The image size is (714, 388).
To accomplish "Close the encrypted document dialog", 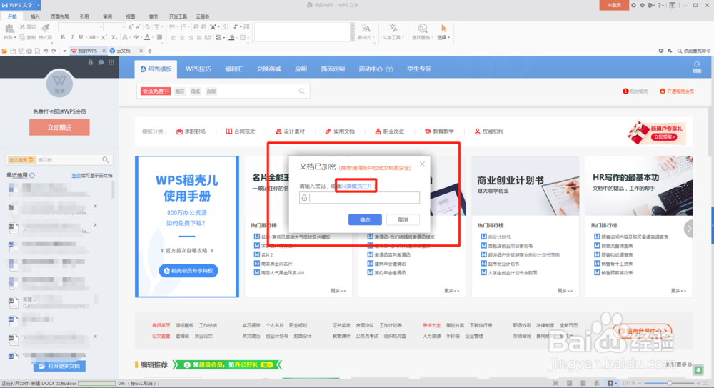I will tap(422, 164).
